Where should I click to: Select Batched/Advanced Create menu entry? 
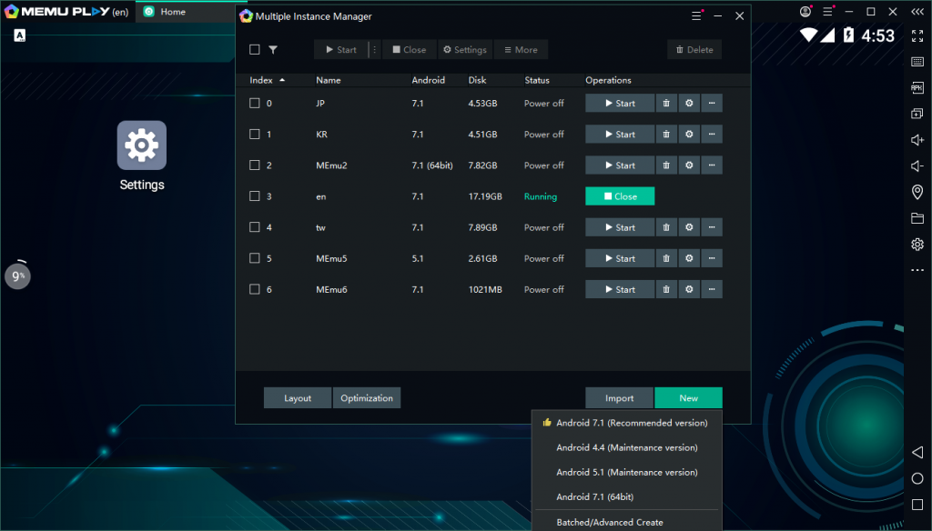[x=609, y=522]
